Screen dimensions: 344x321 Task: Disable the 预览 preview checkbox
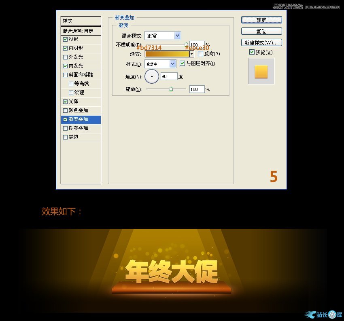point(252,52)
